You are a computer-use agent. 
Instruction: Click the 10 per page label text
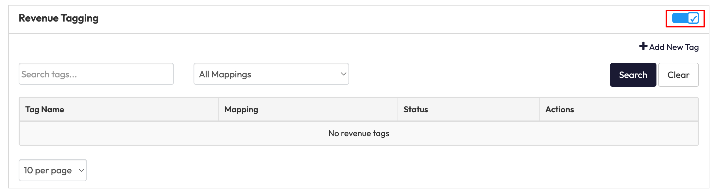[x=48, y=170]
